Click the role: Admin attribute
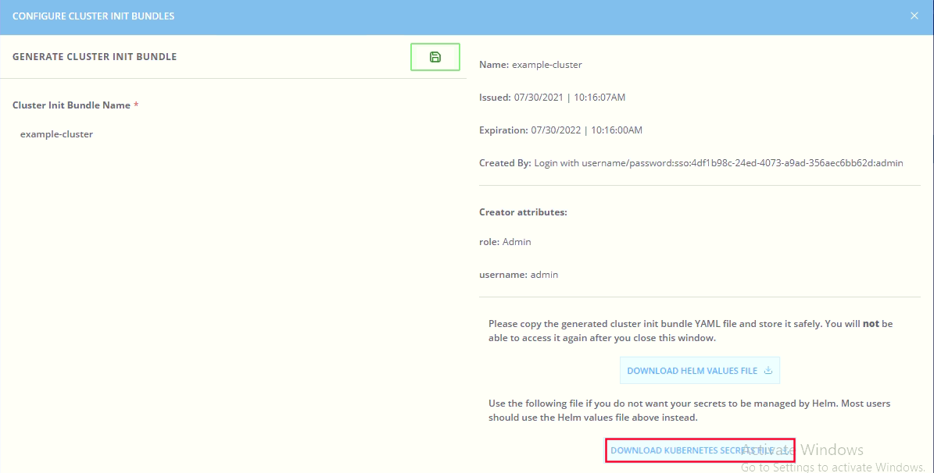The image size is (934, 473). pyautogui.click(x=505, y=242)
